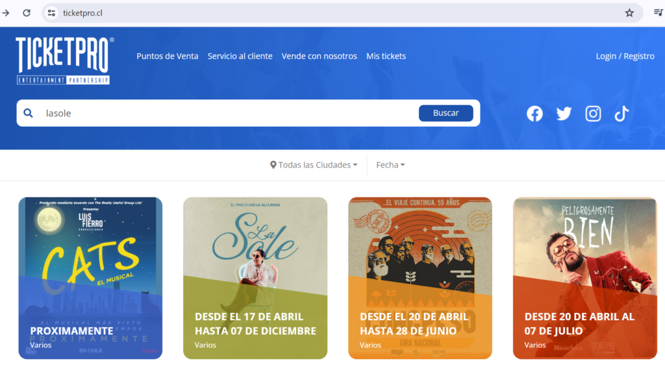Open the Cats El Musical event card
The width and height of the screenshot is (665, 365).
click(90, 278)
